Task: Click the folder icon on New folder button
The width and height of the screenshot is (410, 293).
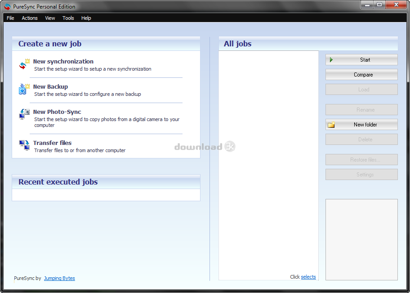Action: point(331,125)
